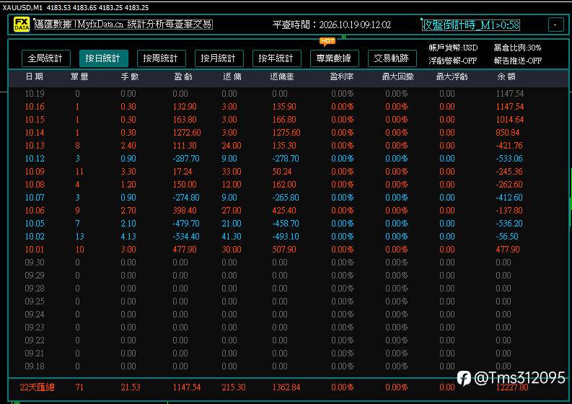Image resolution: width=572 pixels, height=404 pixels.
Task: Click total rebate 215.30 in summary row
Action: tap(234, 387)
